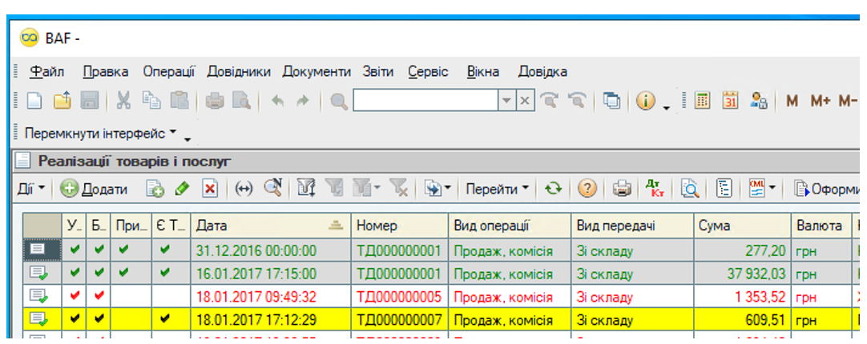Click the disable filter icon
This screenshot has height=344, width=867.
point(399,189)
